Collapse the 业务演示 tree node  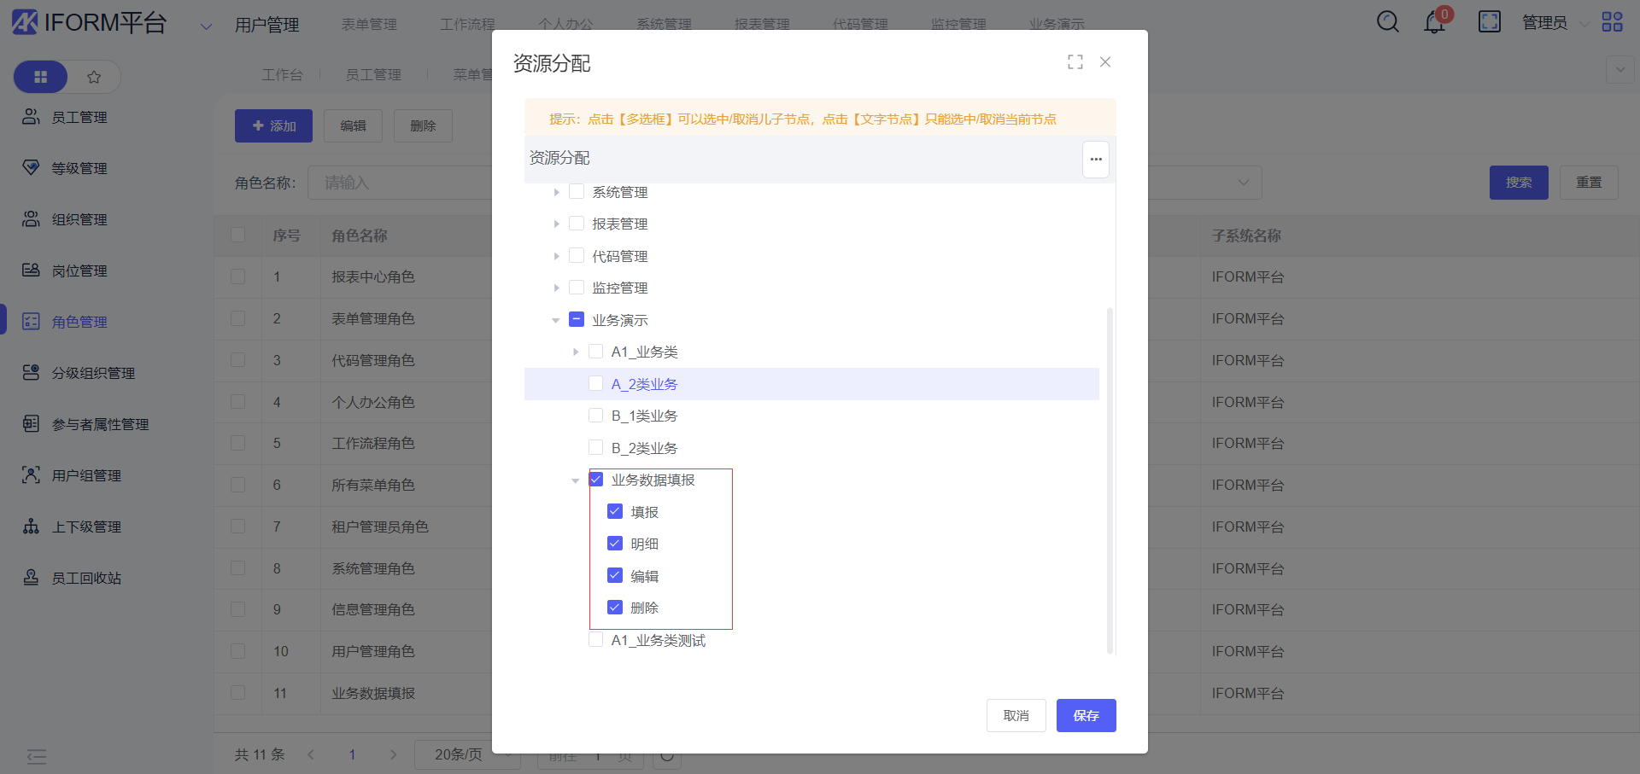pyautogui.click(x=556, y=321)
